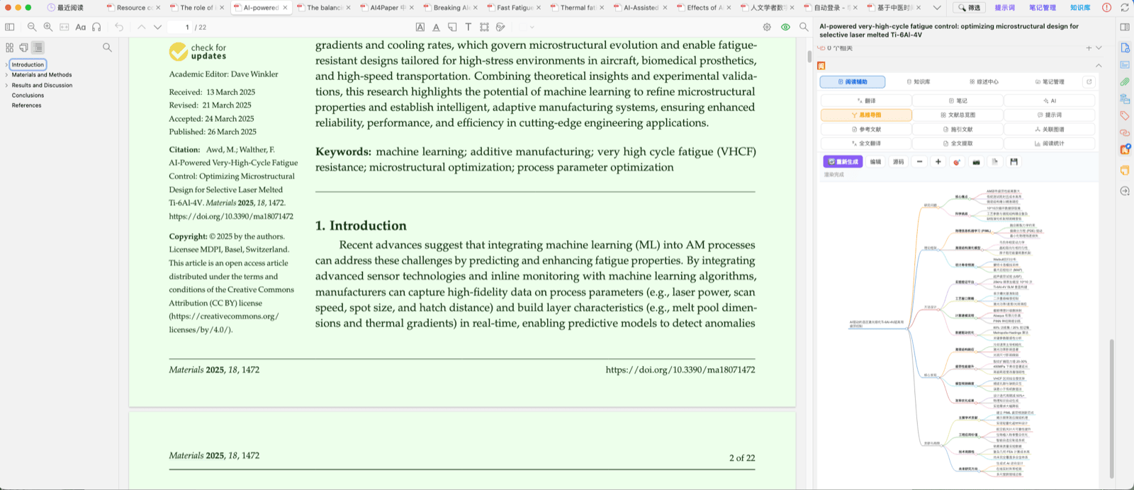Toggle the right context pane
This screenshot has height=490, width=1134.
pyautogui.click(x=1125, y=27)
